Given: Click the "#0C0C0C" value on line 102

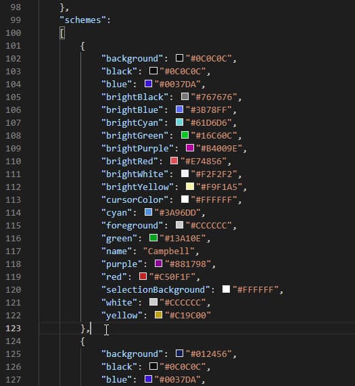Looking at the screenshot, I should (209, 59).
